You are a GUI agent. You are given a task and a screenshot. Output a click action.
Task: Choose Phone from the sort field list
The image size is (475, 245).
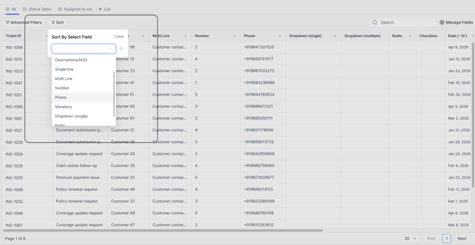[x=61, y=98]
